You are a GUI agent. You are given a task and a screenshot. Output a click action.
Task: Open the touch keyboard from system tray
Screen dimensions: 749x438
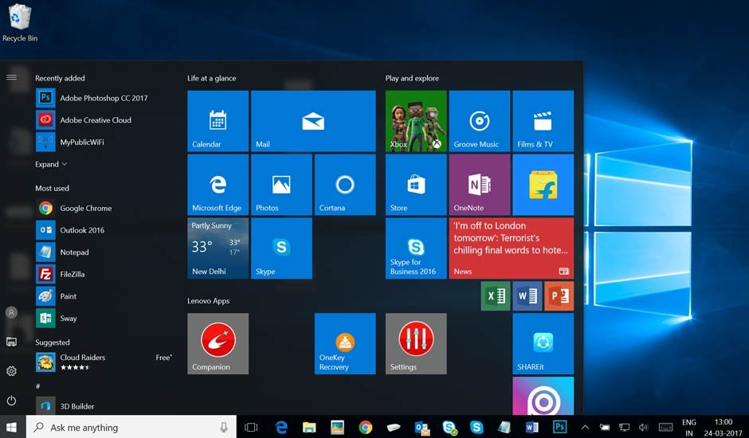coord(665,427)
